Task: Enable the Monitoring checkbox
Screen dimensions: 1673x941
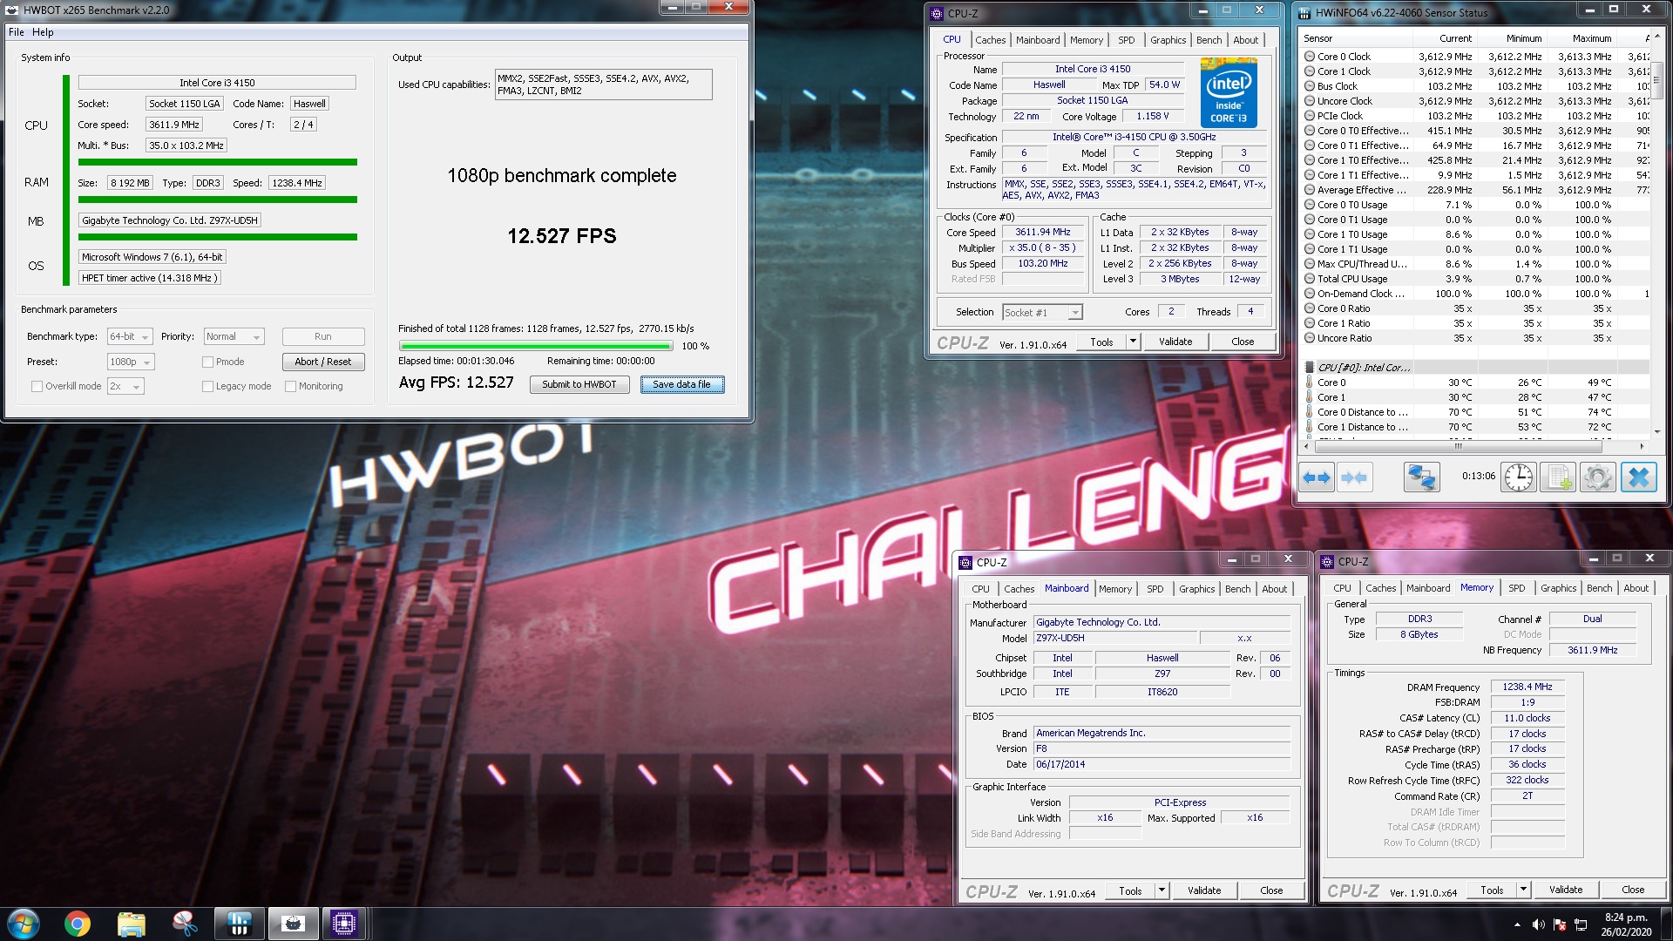Action: 290,386
